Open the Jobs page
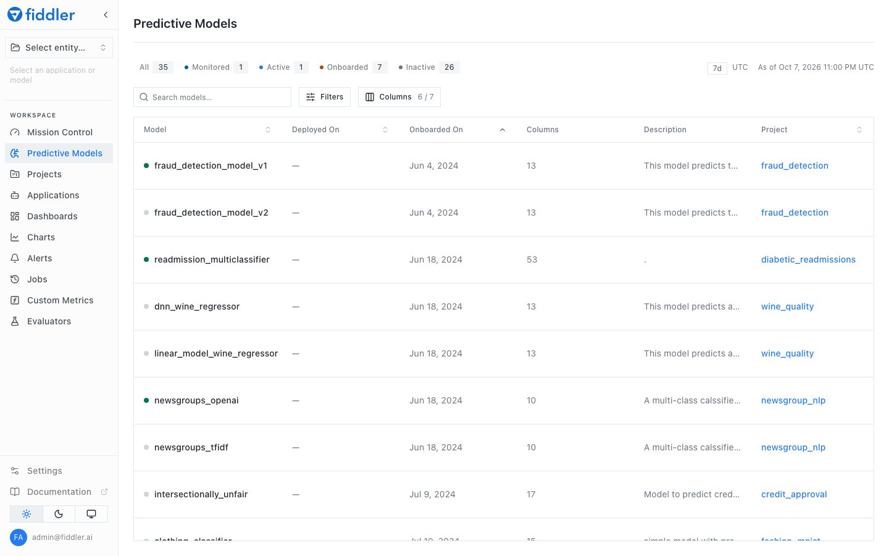Viewport: 889px width, 556px height. pos(59,279)
